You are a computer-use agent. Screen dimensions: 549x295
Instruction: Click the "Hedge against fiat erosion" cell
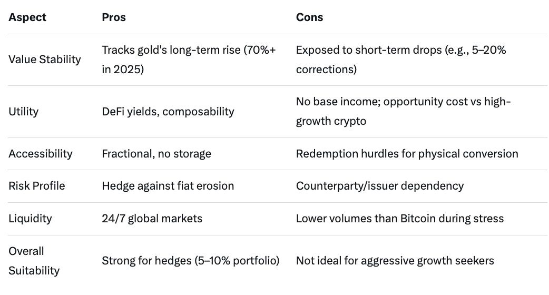(x=168, y=186)
